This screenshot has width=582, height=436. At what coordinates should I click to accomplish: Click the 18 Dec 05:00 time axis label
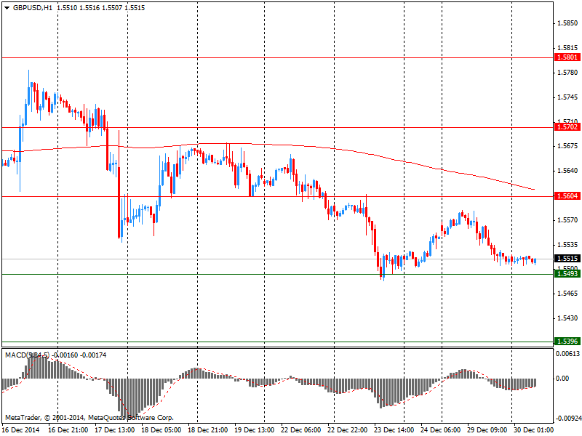(x=161, y=429)
